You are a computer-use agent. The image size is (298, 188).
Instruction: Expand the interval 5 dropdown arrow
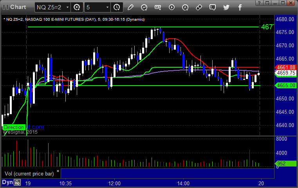pyautogui.click(x=107, y=7)
